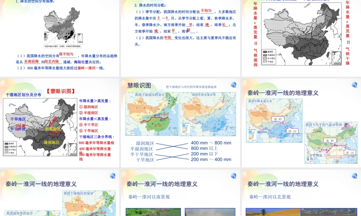Select the large grayscale map with 湿润区 legend
Image resolution: width=361 pixels, height=216 pixels.
pyautogui.click(x=301, y=34)
